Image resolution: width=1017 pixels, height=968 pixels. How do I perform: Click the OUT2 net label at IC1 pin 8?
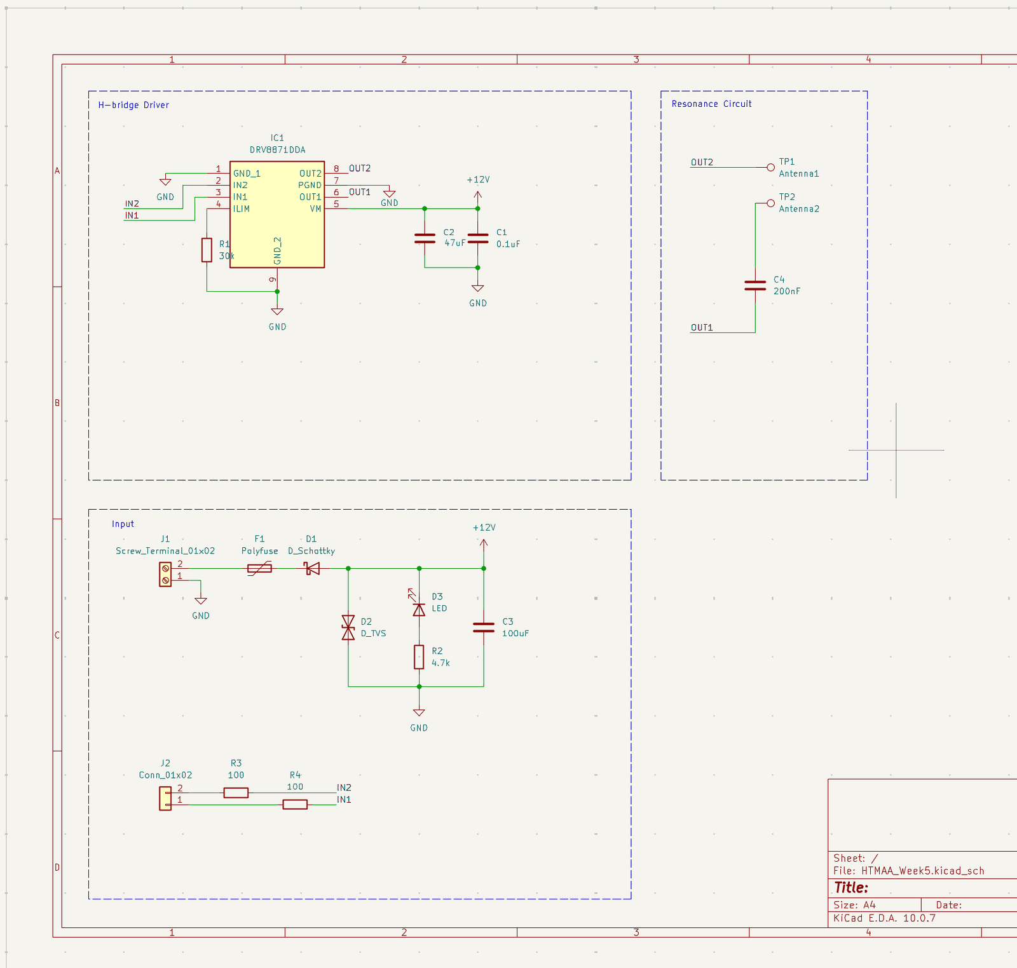(360, 168)
